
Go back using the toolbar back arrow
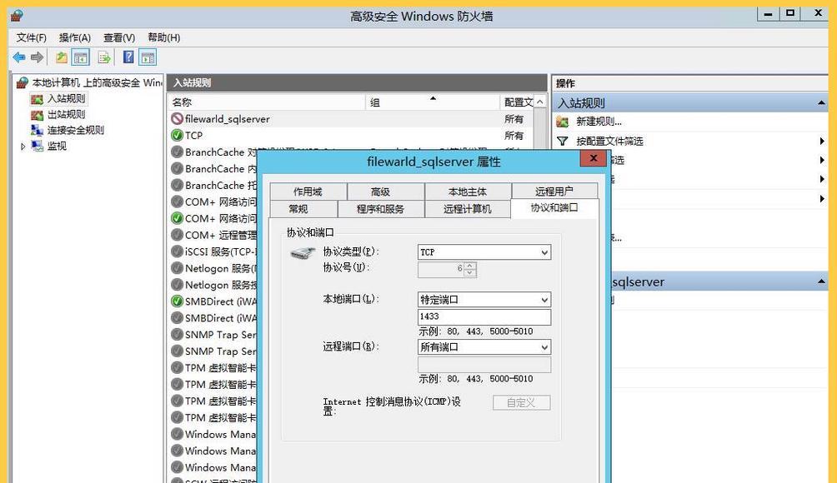[x=19, y=57]
